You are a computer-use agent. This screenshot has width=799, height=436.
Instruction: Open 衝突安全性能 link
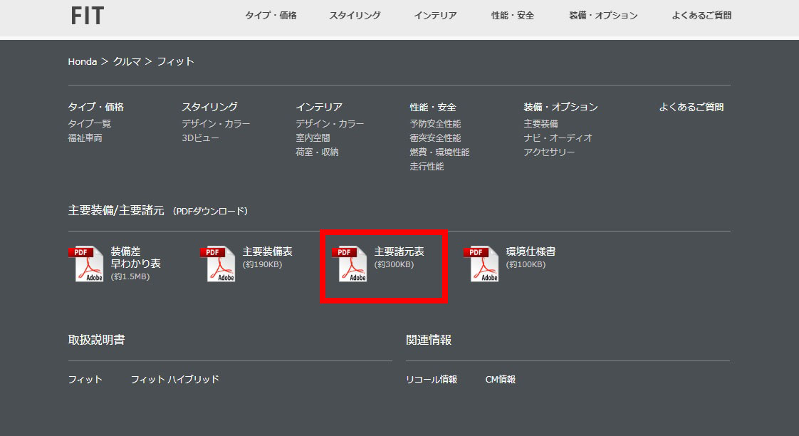(x=435, y=138)
